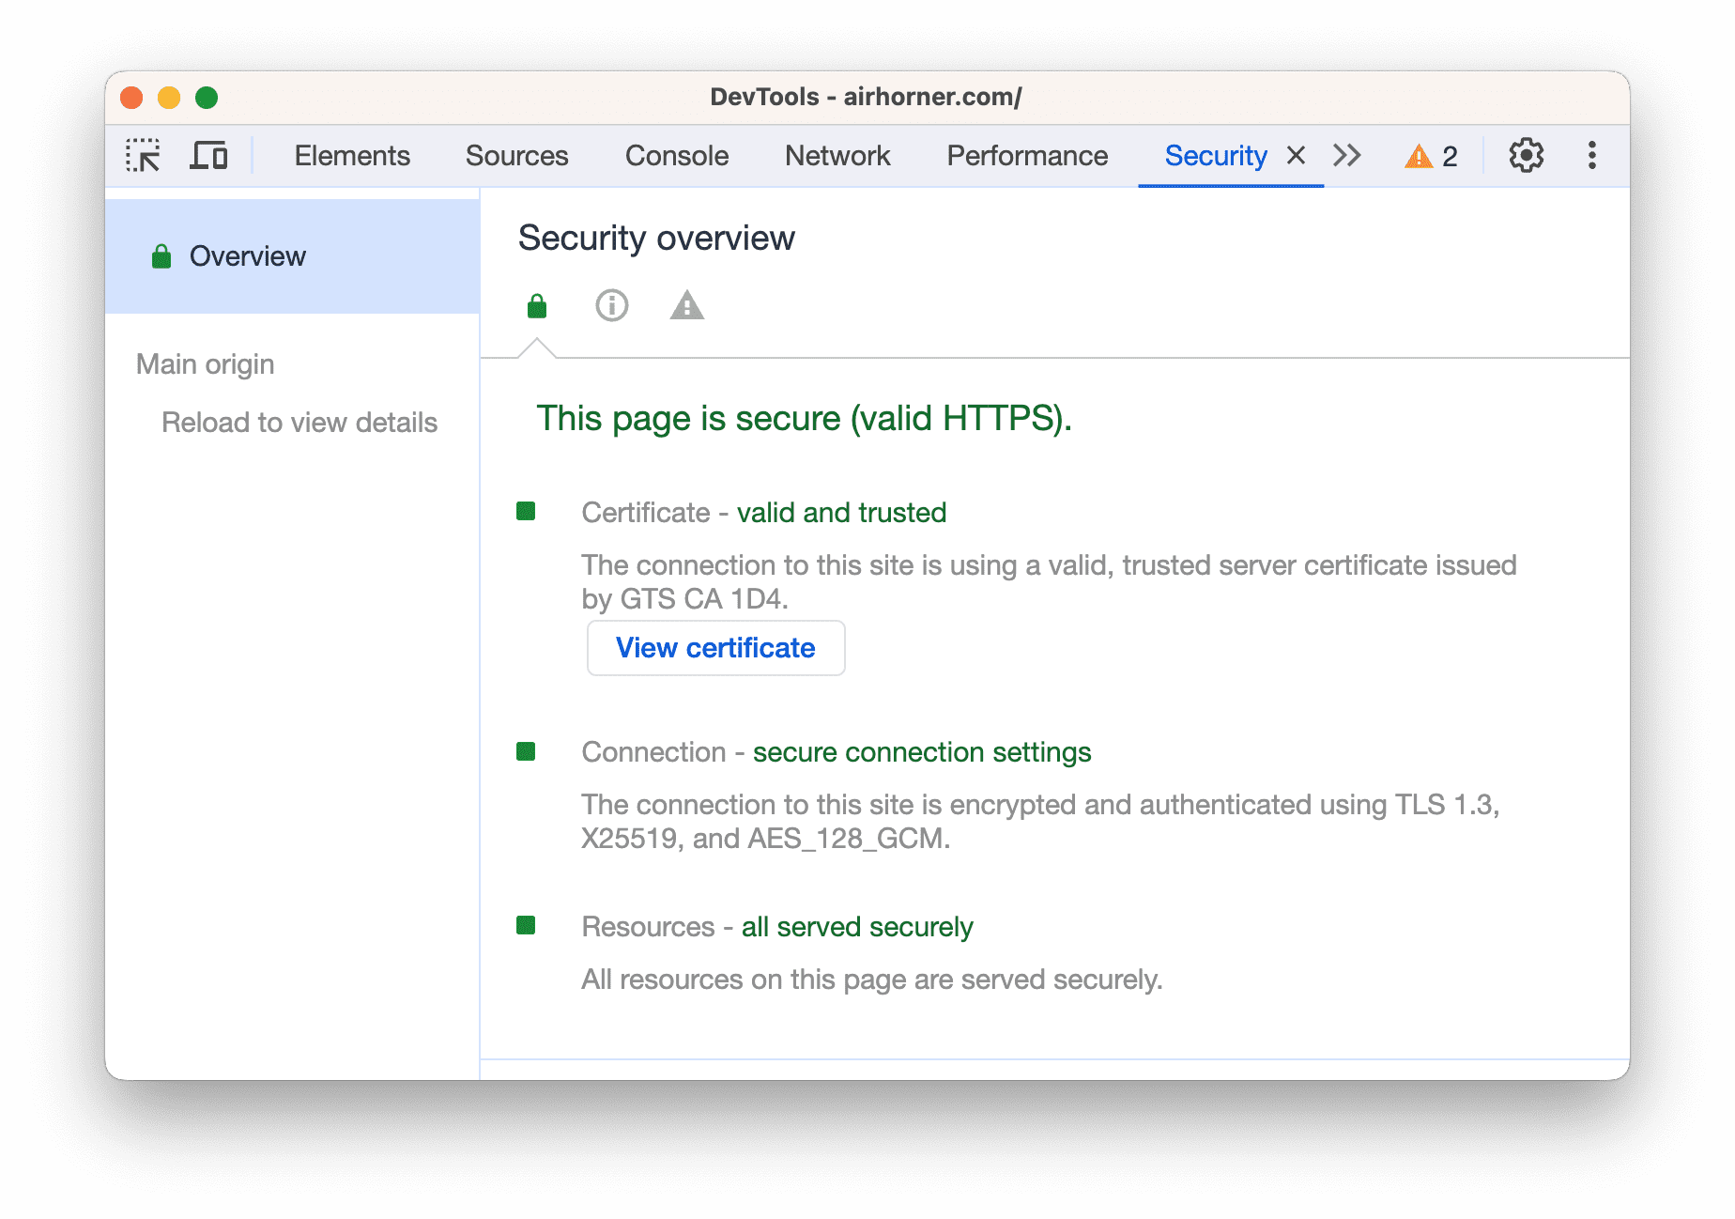Viewport: 1735px width, 1219px height.
Task: Switch to the Elements tab
Action: click(x=352, y=156)
